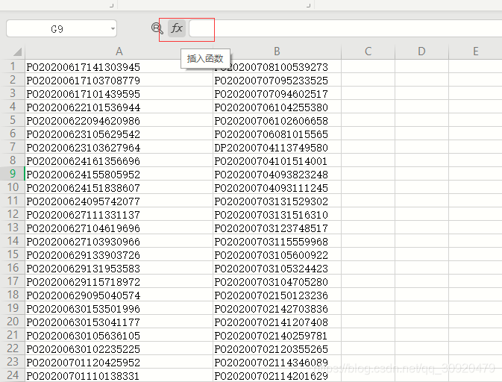Screen dimensions: 502x382
Task: Click cell PO20200704101514001
Action: point(277,160)
